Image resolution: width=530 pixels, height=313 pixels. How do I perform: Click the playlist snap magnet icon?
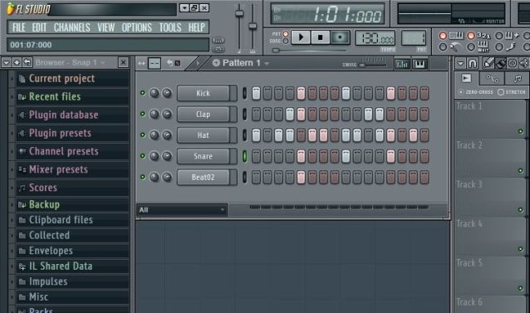(x=472, y=63)
